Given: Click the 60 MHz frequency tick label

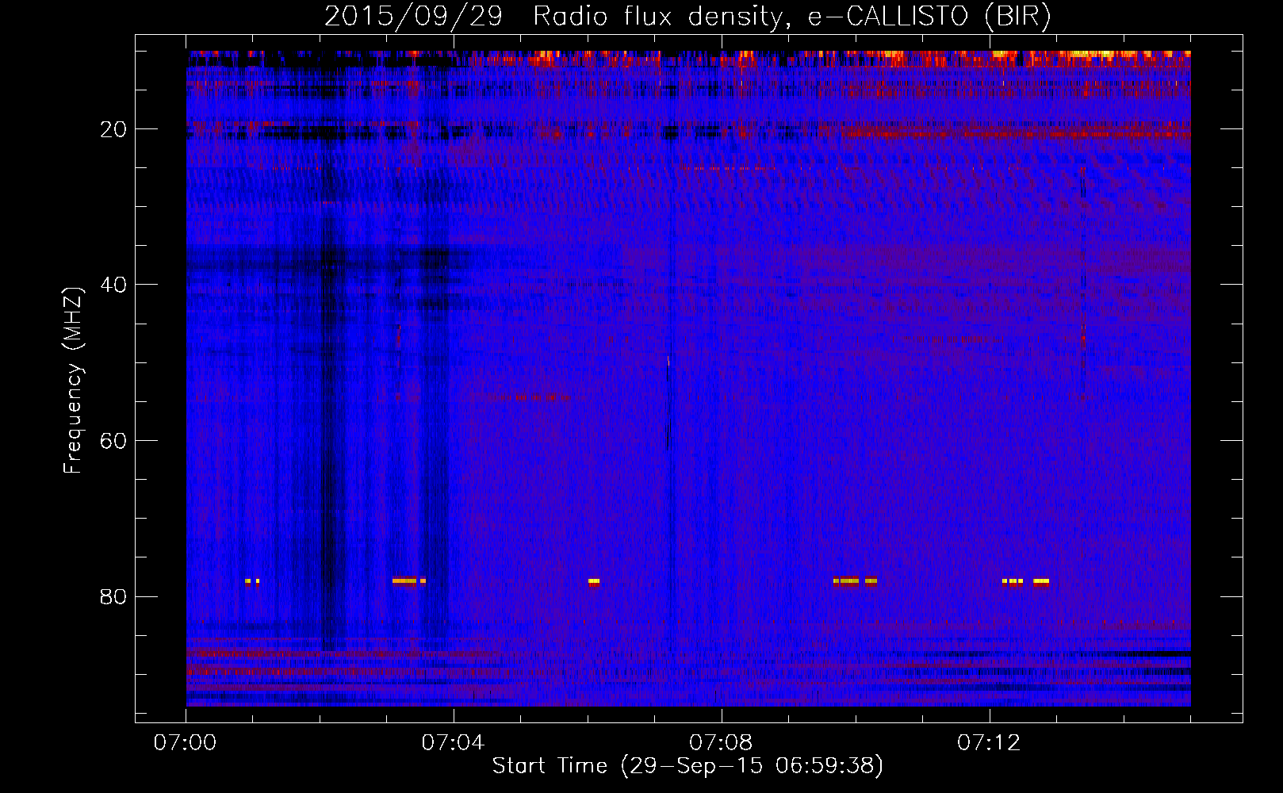Looking at the screenshot, I should (x=114, y=441).
